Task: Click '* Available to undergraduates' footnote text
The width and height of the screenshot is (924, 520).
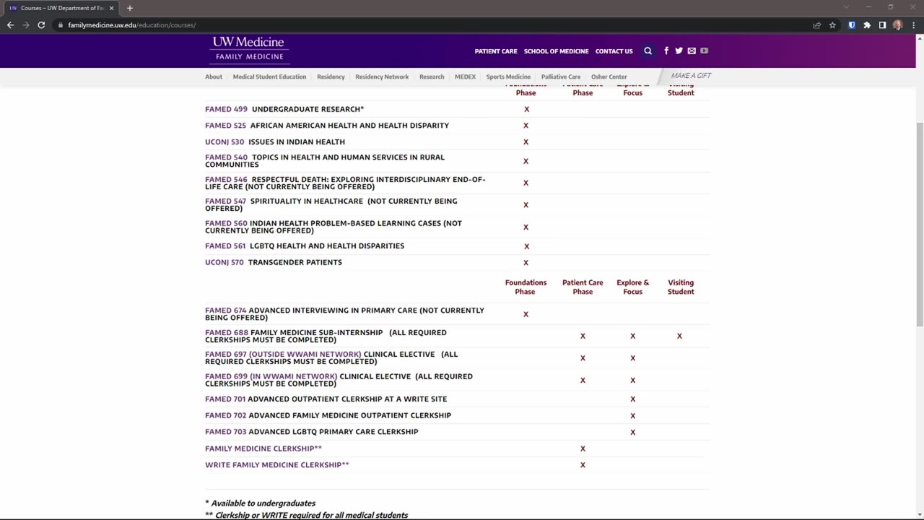Action: click(261, 503)
